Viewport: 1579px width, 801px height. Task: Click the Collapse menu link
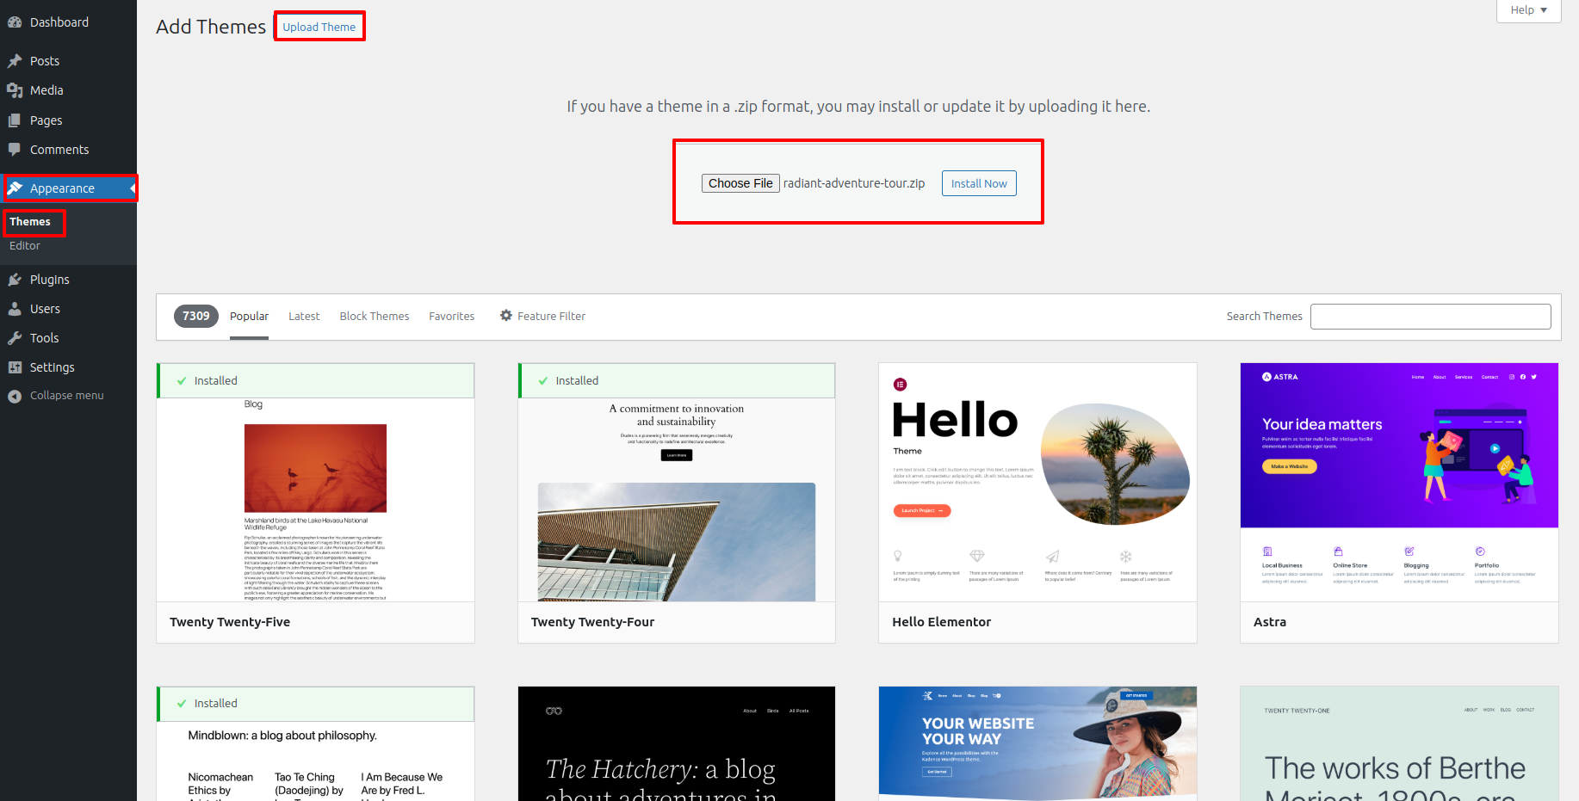pos(66,396)
